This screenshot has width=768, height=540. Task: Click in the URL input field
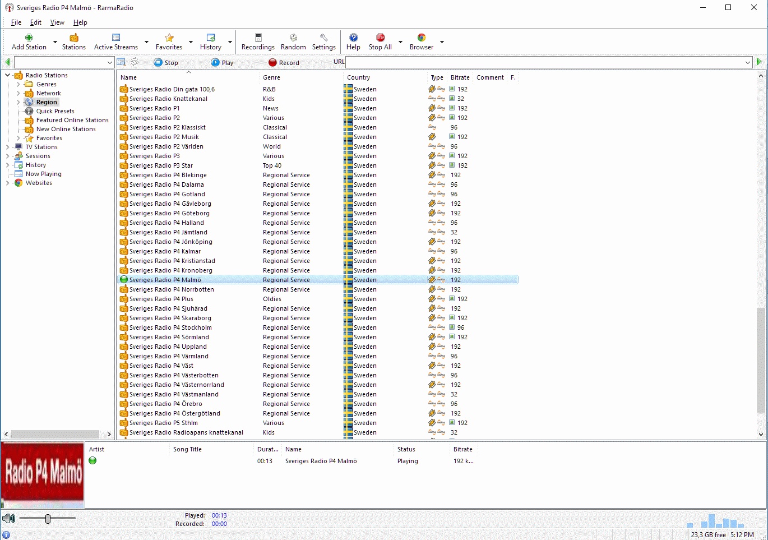[x=545, y=62]
